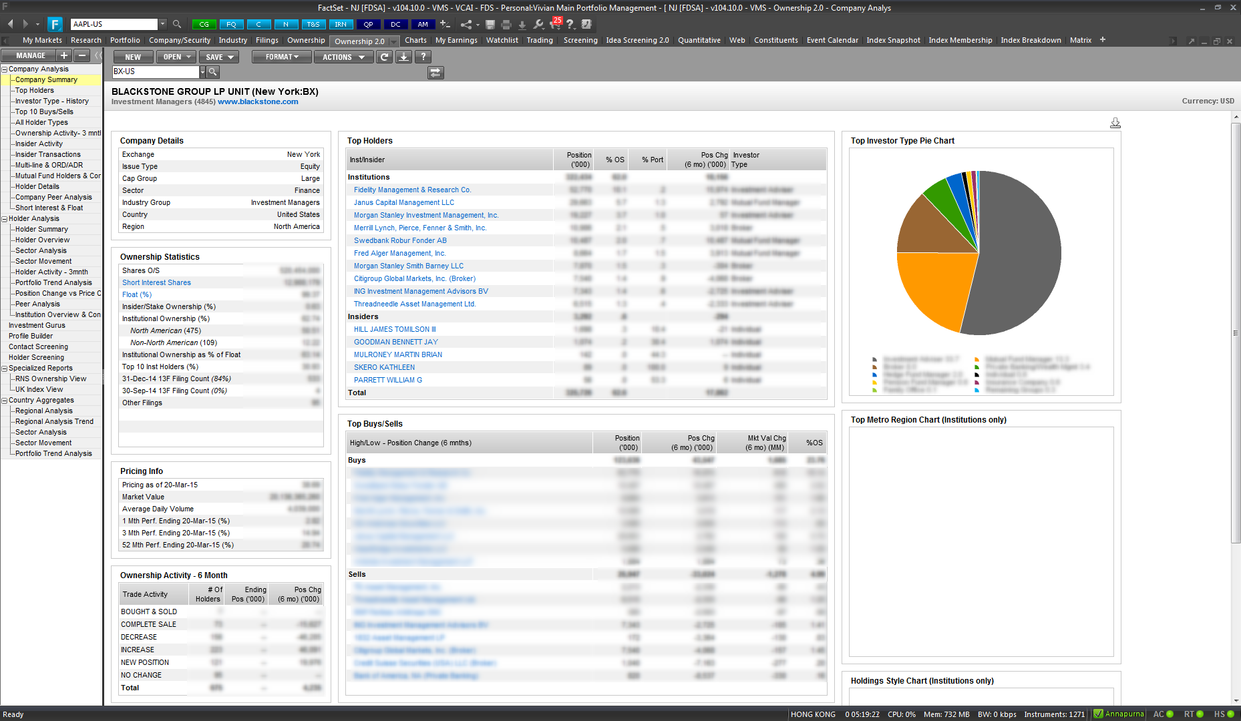This screenshot has width=1241, height=721.
Task: Click the search magnifier next to BX-US
Action: 213,71
